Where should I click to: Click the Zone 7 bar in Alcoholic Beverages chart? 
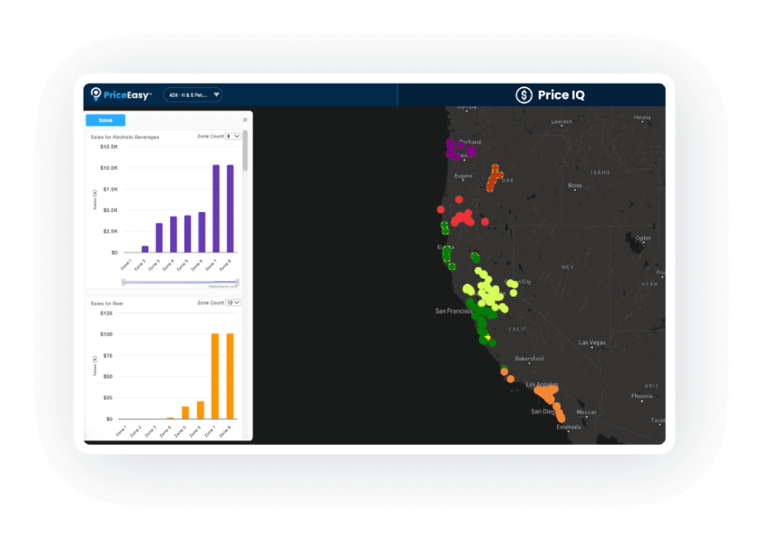216,209
